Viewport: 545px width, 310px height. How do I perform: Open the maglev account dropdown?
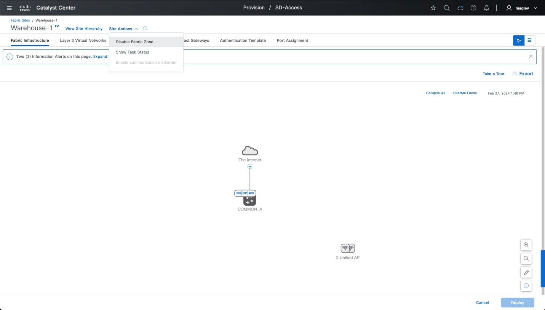[521, 8]
